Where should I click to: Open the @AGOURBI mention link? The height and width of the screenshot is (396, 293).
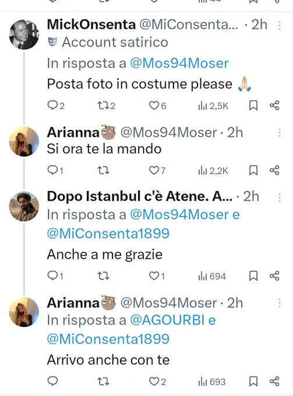point(167,320)
